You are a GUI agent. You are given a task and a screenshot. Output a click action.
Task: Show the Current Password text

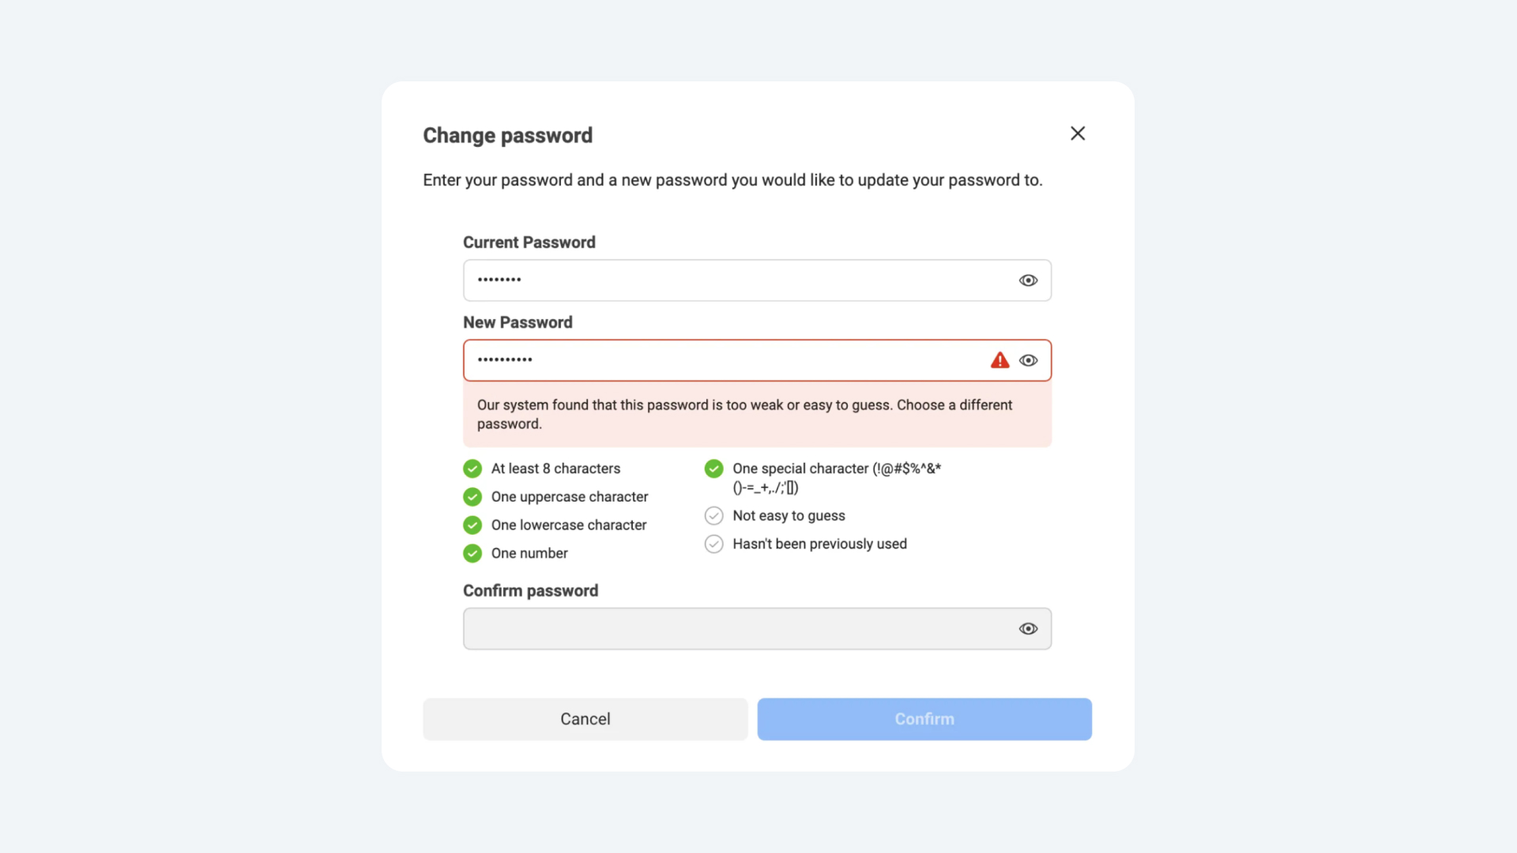(x=1028, y=280)
